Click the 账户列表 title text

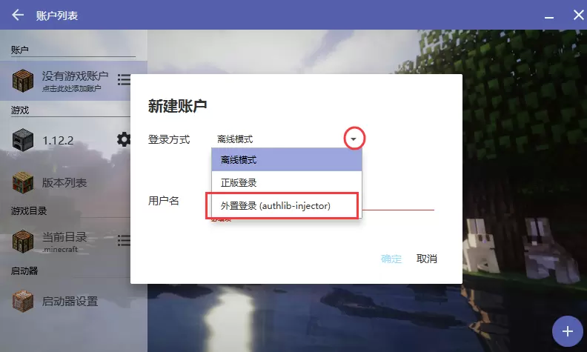(x=57, y=16)
